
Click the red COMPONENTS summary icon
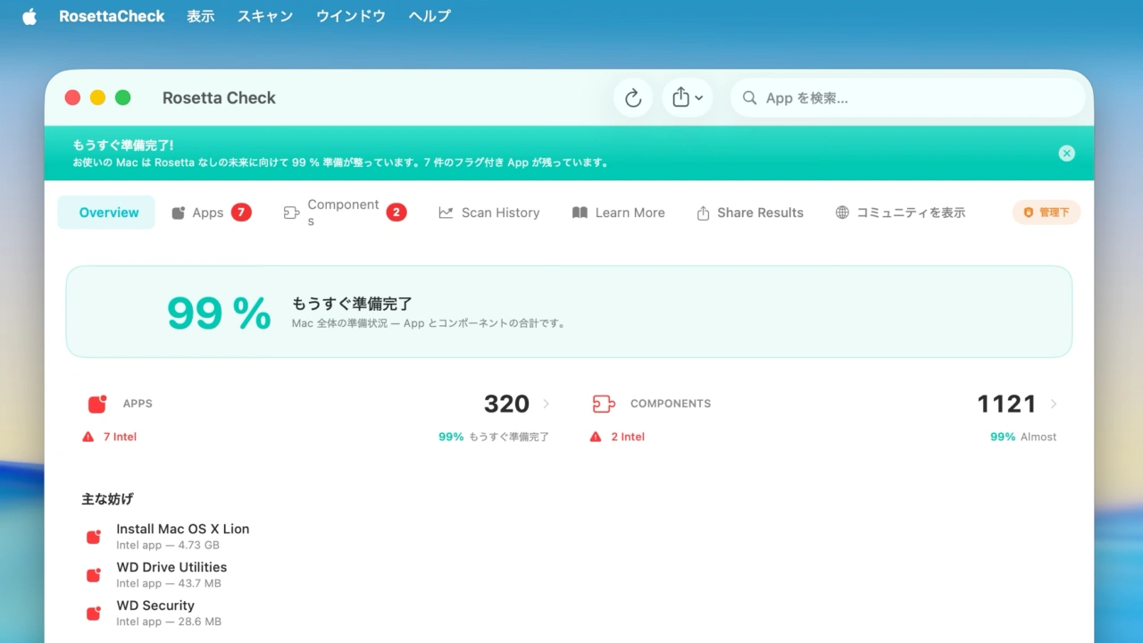point(604,404)
